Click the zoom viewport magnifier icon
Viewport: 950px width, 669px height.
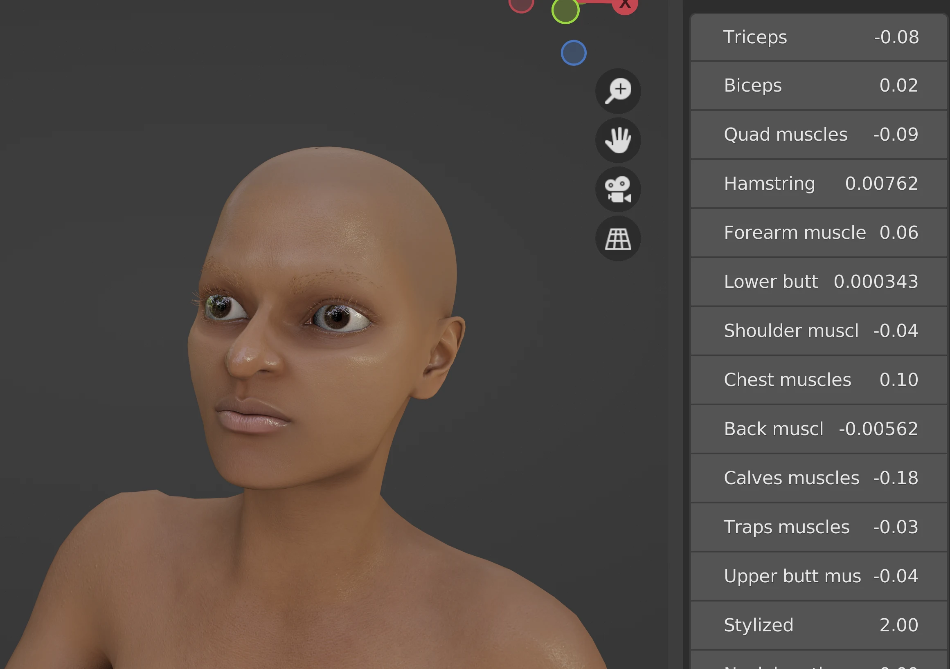coord(618,91)
